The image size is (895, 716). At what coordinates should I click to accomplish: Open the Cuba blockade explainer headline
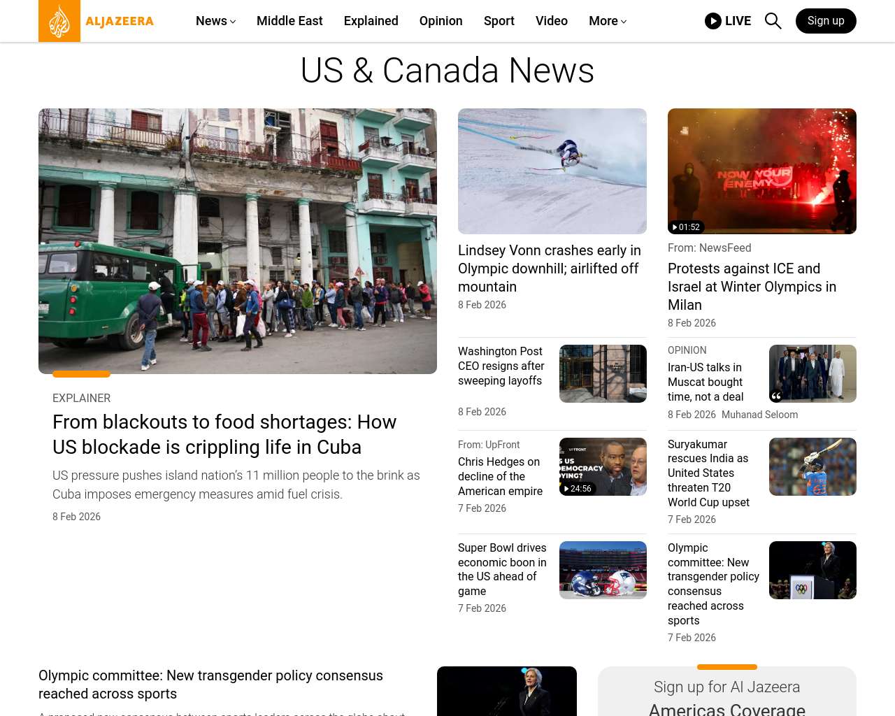(224, 434)
